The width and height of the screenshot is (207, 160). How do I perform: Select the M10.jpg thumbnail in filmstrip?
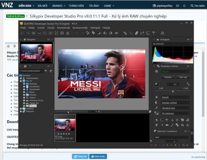(65, 128)
